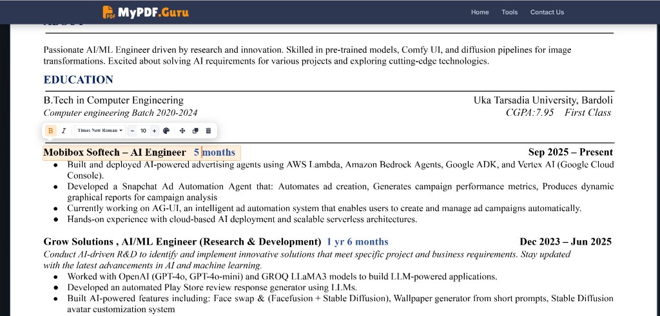Click the 'Dec 2023 – Jun 2025' date
Image resolution: width=660 pixels, height=316 pixels.
point(566,241)
